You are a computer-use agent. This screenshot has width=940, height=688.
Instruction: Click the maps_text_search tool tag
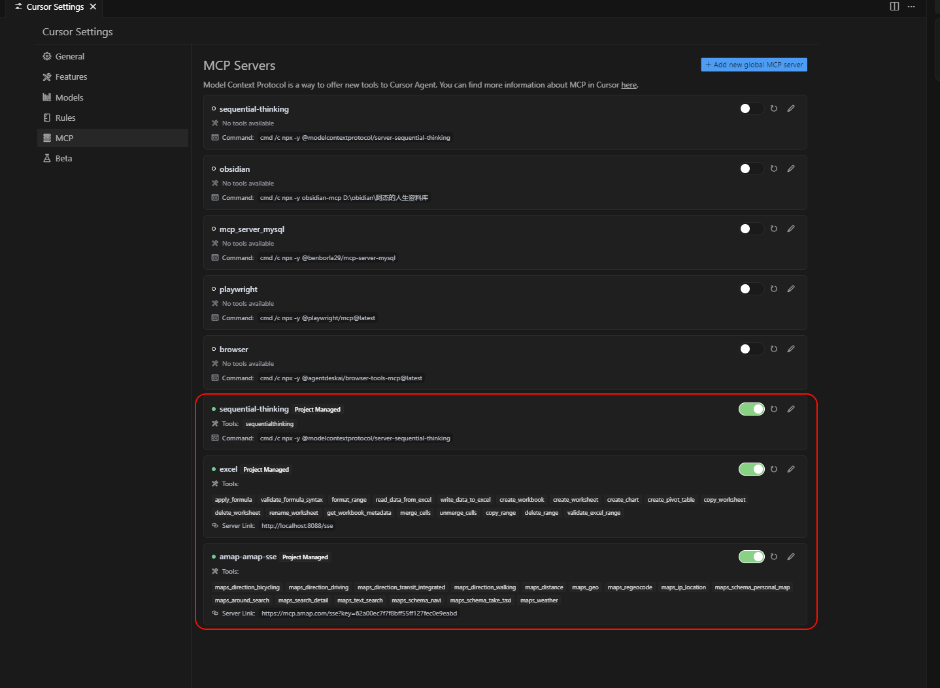[x=360, y=600]
